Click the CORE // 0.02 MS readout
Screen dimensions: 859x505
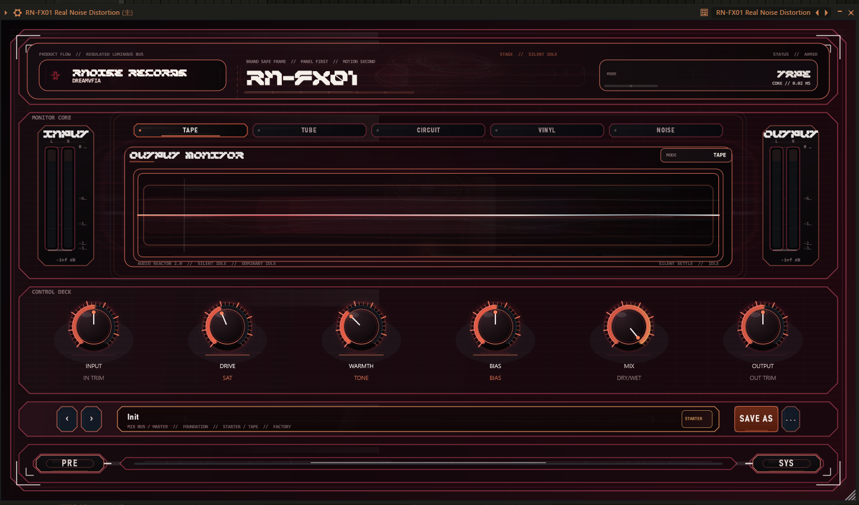click(x=791, y=84)
